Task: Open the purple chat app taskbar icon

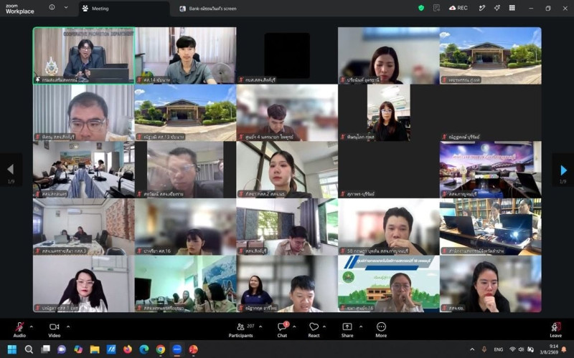Action: (62, 349)
